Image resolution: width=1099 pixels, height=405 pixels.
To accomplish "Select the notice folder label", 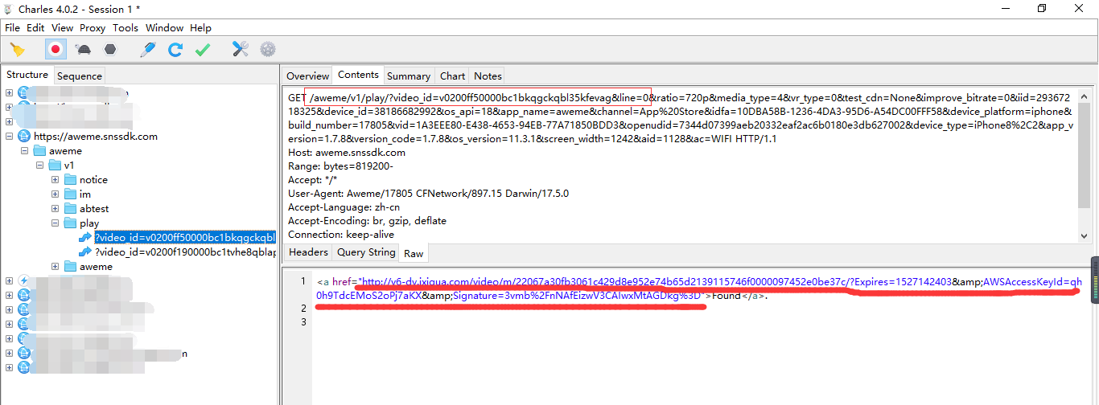I will pyautogui.click(x=93, y=180).
